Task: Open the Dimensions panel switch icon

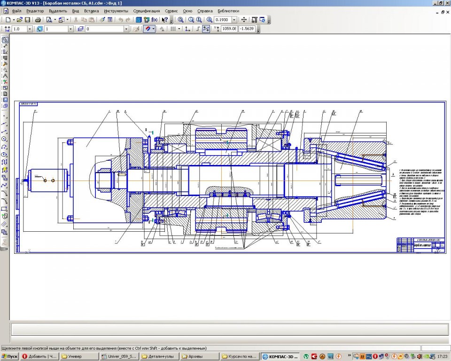Action: 5,46
